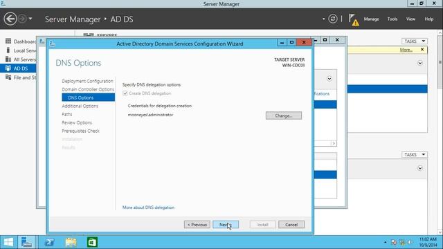Click the File and Storage icon

tap(8, 77)
